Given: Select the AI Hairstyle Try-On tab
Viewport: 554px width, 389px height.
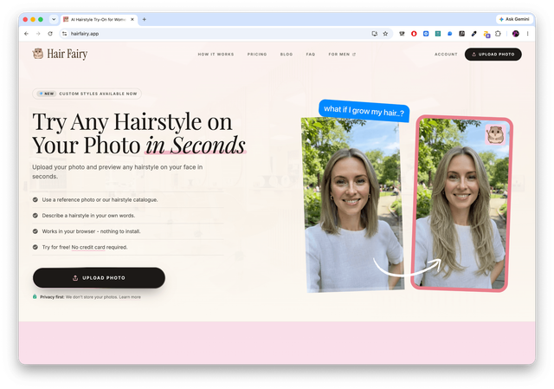Looking at the screenshot, I should [98, 19].
